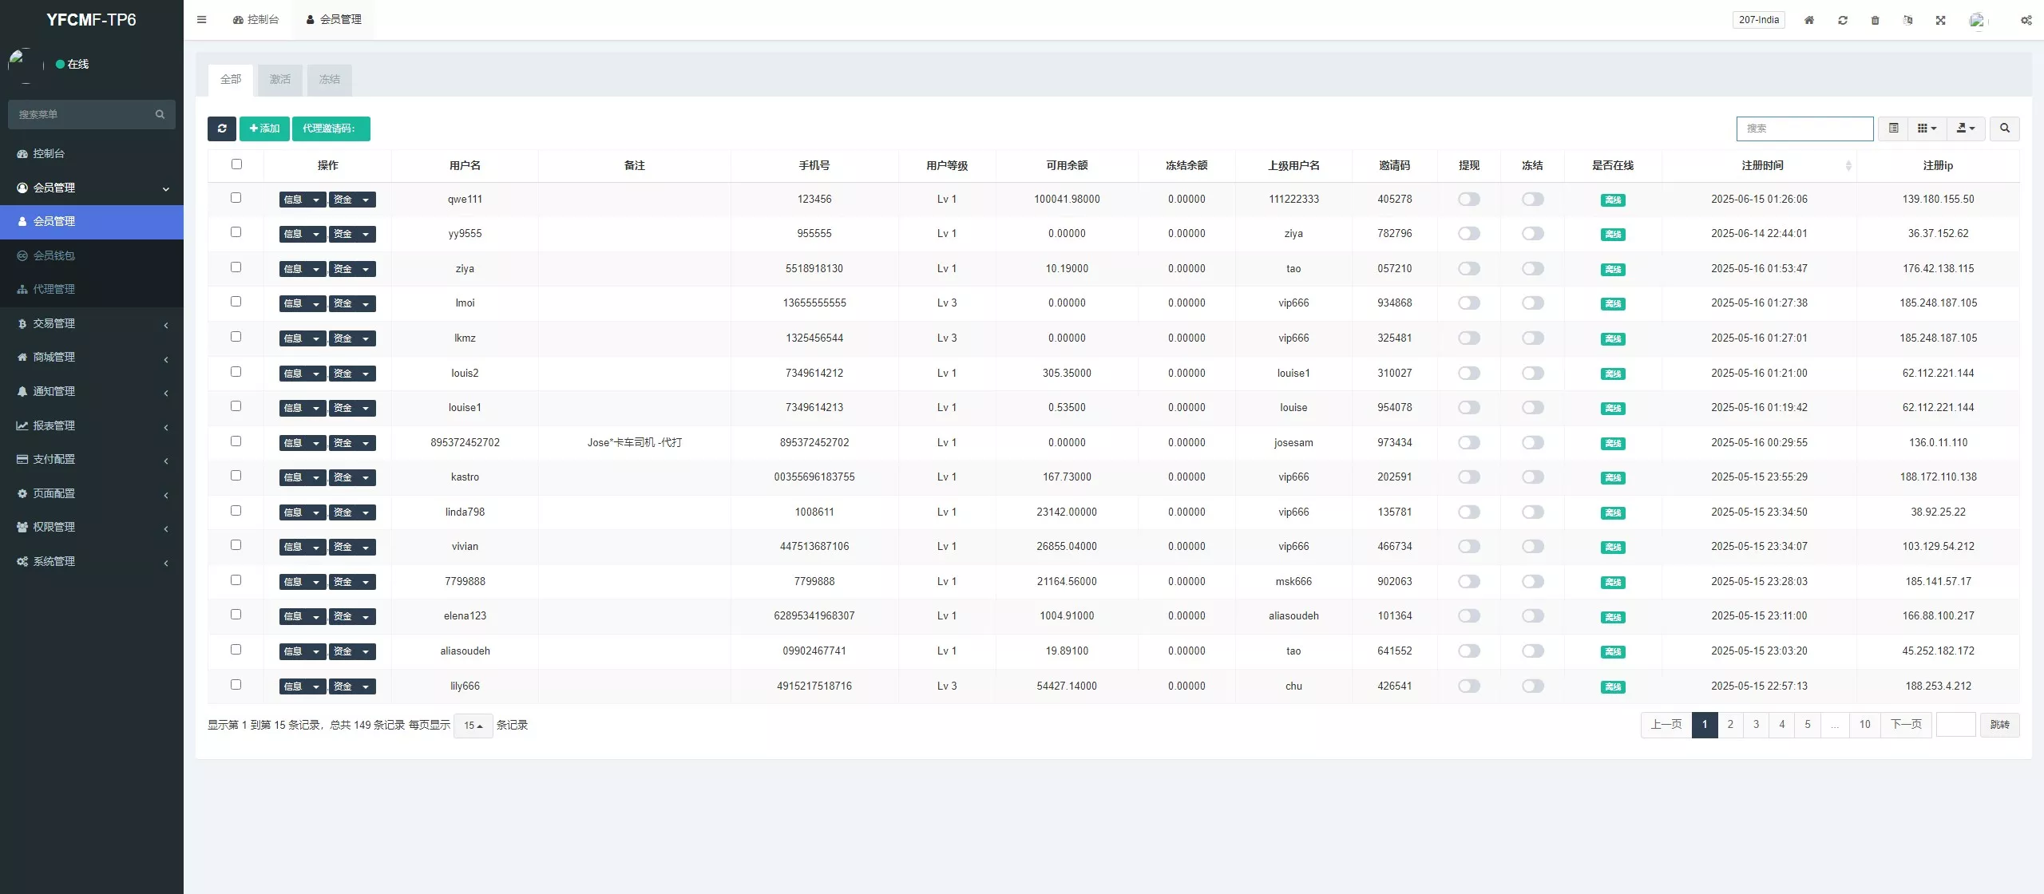This screenshot has height=894, width=2044.
Task: Click the home icon in top bar
Action: (1809, 20)
